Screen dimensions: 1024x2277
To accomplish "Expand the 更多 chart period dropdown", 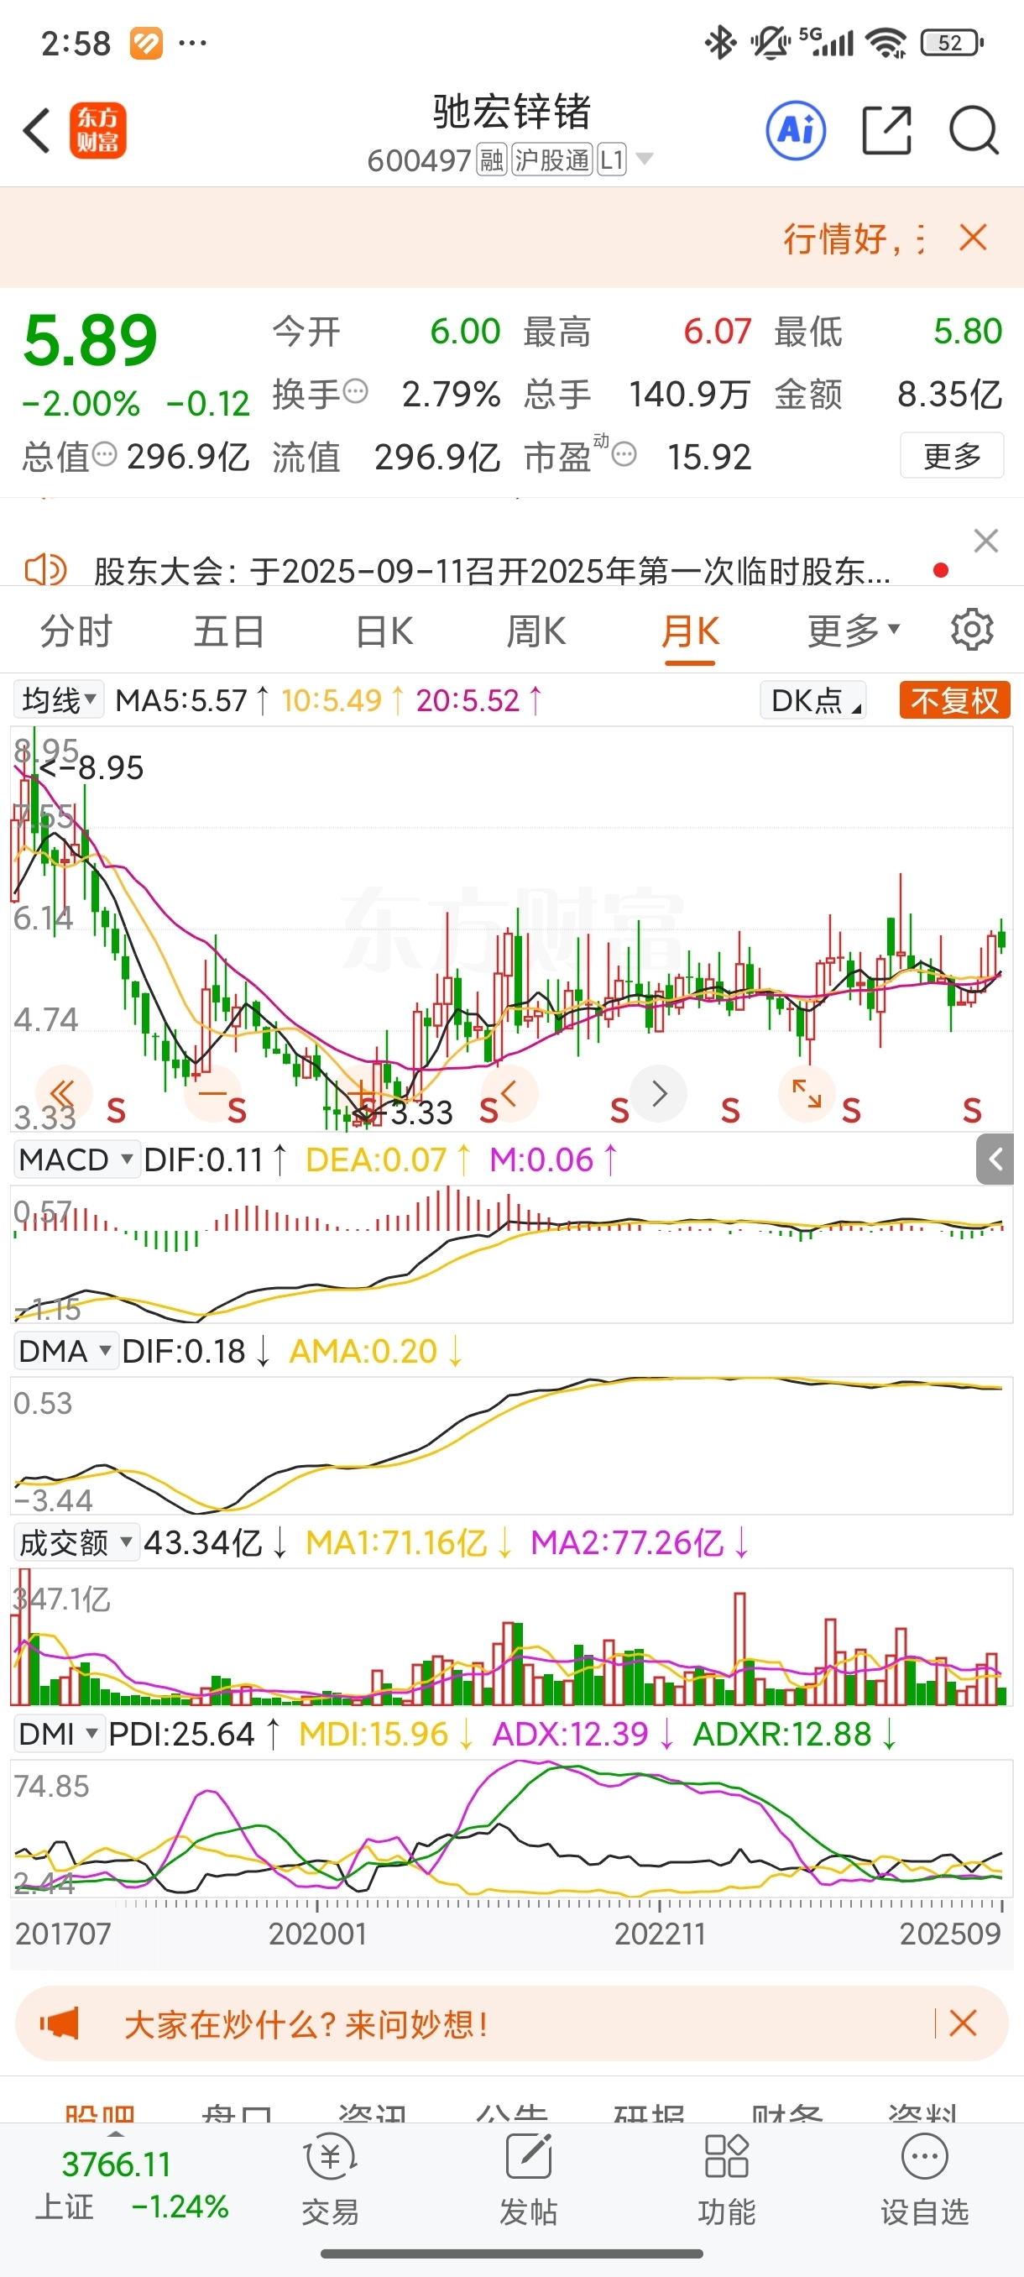I will (x=853, y=631).
